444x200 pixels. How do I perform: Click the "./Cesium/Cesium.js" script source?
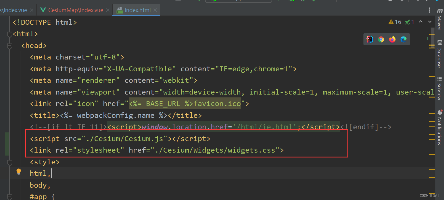(x=124, y=139)
